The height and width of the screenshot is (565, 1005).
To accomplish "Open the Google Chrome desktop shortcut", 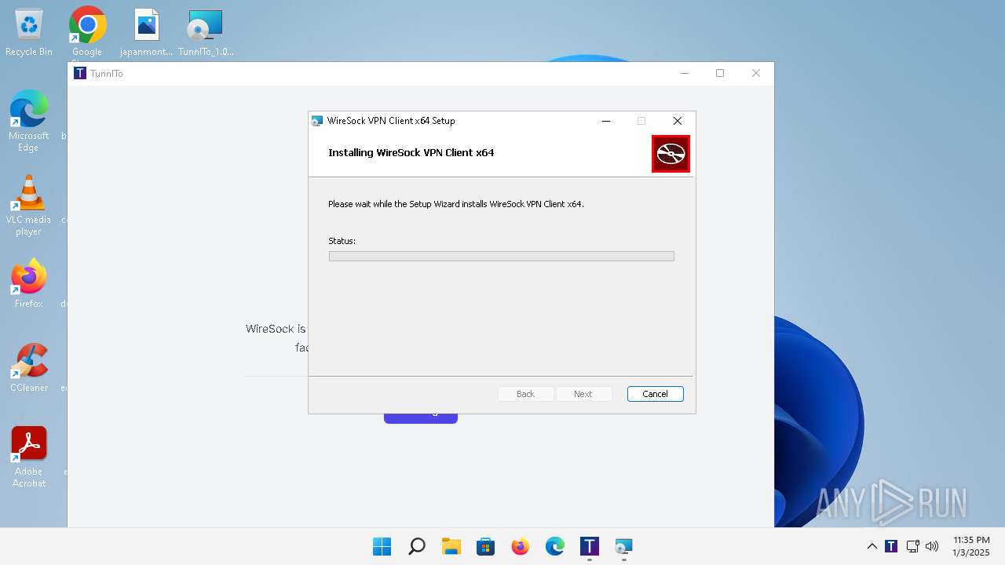I will [x=87, y=32].
